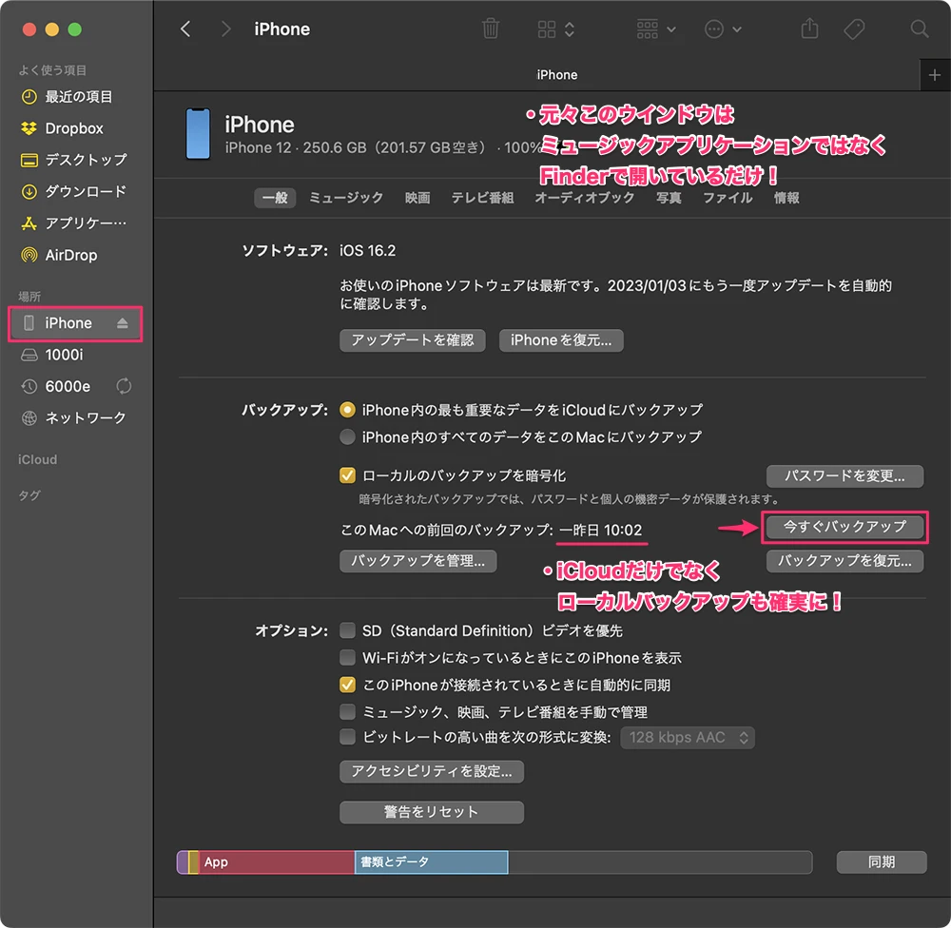951x928 pixels.
Task: Select the 一般 tab
Action: (x=275, y=198)
